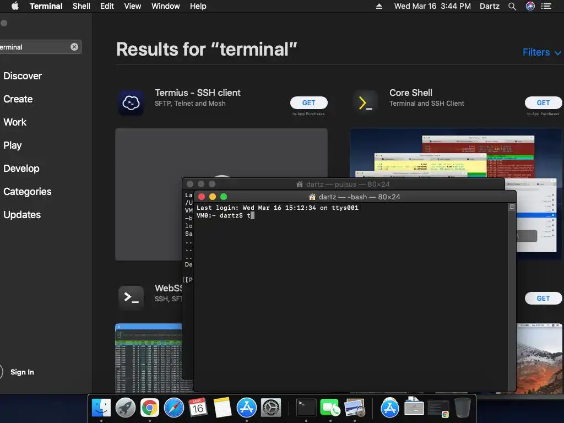Go to Categories in App Store sidebar
Image resolution: width=564 pixels, height=423 pixels.
pos(28,191)
